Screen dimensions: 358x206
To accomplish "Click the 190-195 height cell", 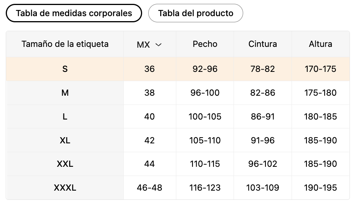I will tap(320, 188).
